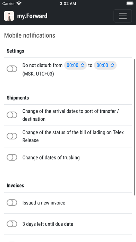Open Do not disturb start time picker
The image size is (136, 242).
(76, 65)
